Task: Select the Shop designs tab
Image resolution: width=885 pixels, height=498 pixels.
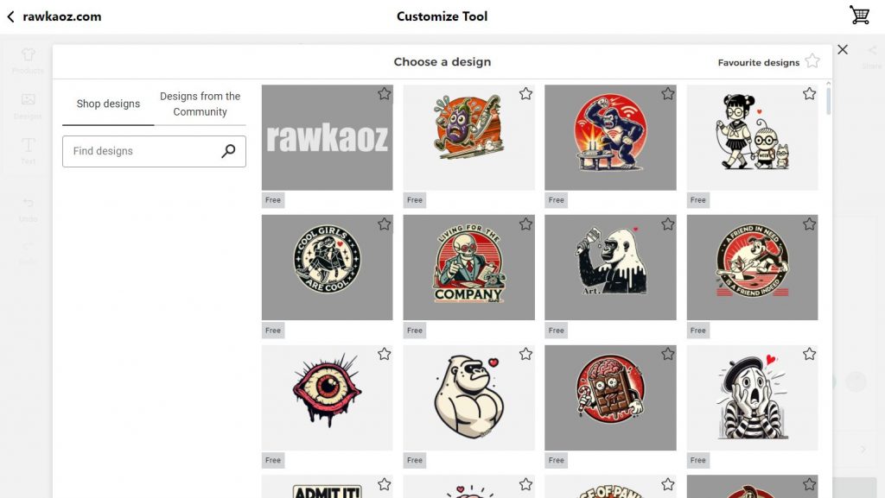Action: pyautogui.click(x=107, y=103)
